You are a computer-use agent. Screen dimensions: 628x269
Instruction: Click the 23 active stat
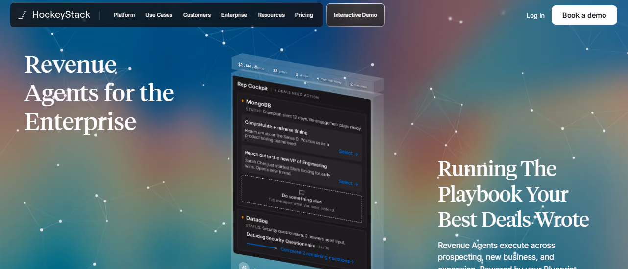[x=280, y=71]
